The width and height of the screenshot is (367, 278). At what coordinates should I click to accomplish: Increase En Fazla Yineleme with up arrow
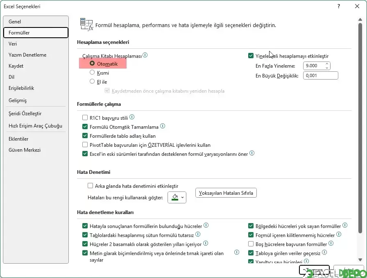327,64
